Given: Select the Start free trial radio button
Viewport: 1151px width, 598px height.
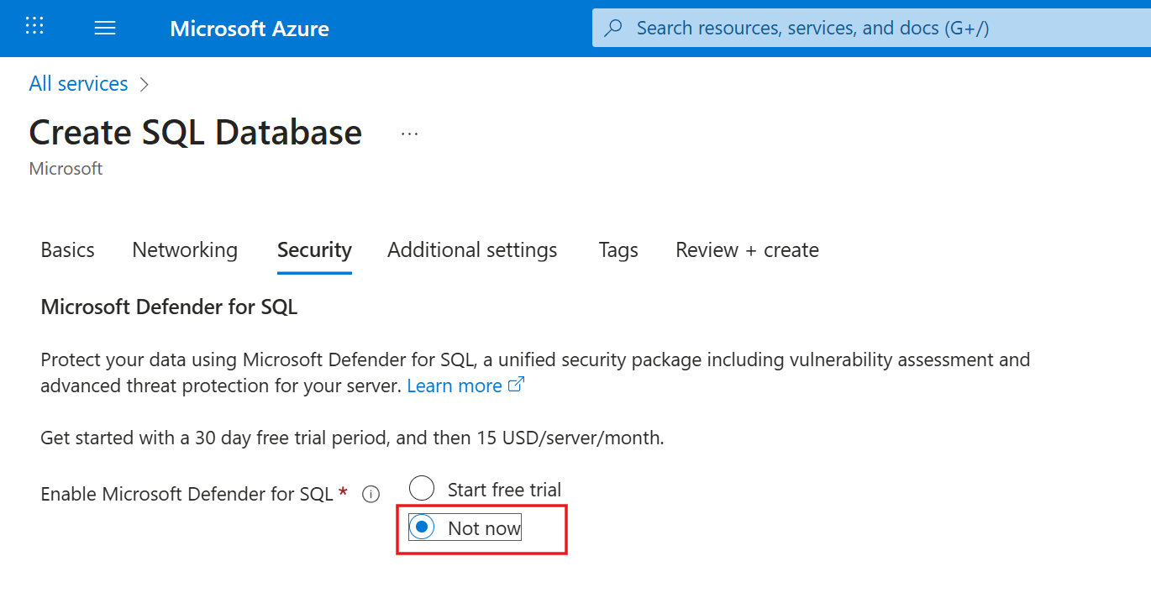Looking at the screenshot, I should (421, 488).
